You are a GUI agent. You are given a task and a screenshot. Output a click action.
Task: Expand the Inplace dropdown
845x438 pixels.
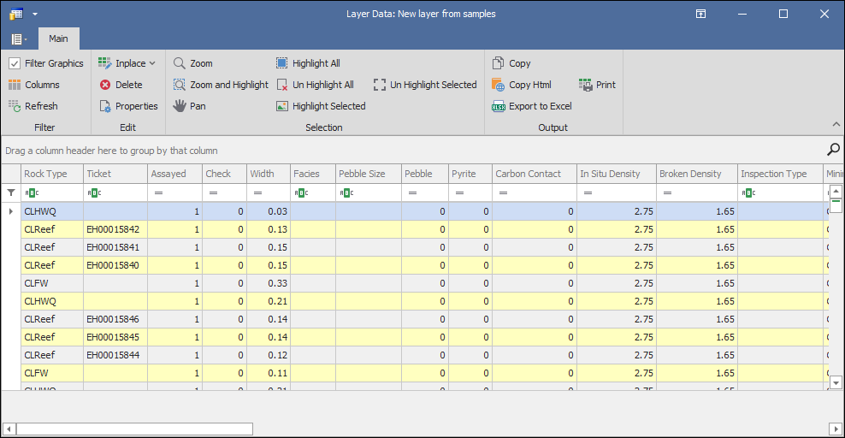(x=152, y=63)
